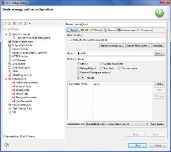The height and width of the screenshot is (152, 171).
Task: Click the Java Application icon
Action: [x=10, y=68]
